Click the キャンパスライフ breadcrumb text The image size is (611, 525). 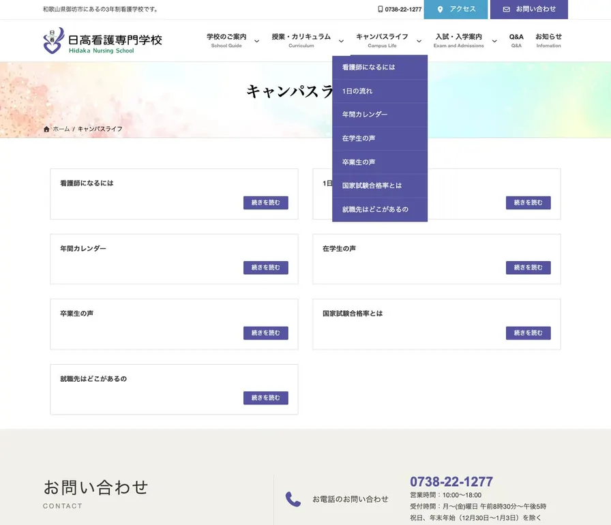pos(100,129)
